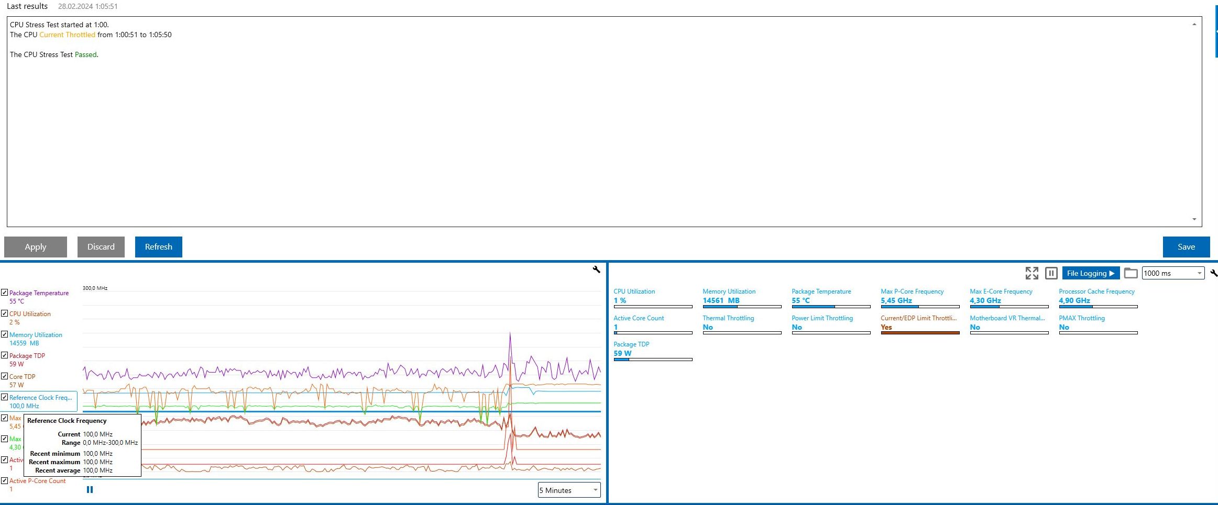Image resolution: width=1218 pixels, height=505 pixels.
Task: Click the 14559 MB legend value
Action: 24,343
